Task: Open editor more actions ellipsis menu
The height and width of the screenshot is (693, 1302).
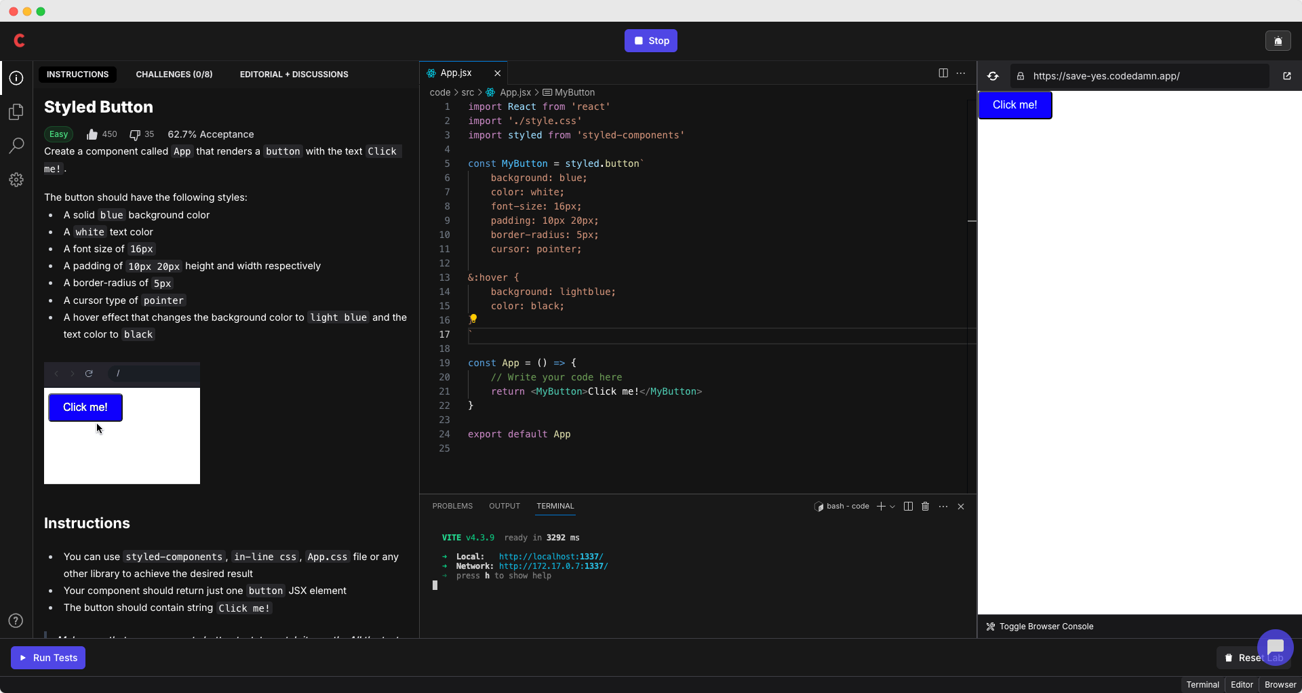Action: [x=961, y=73]
